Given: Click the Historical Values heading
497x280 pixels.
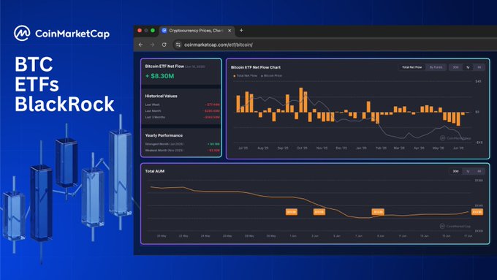Looking at the screenshot, I should (x=161, y=96).
